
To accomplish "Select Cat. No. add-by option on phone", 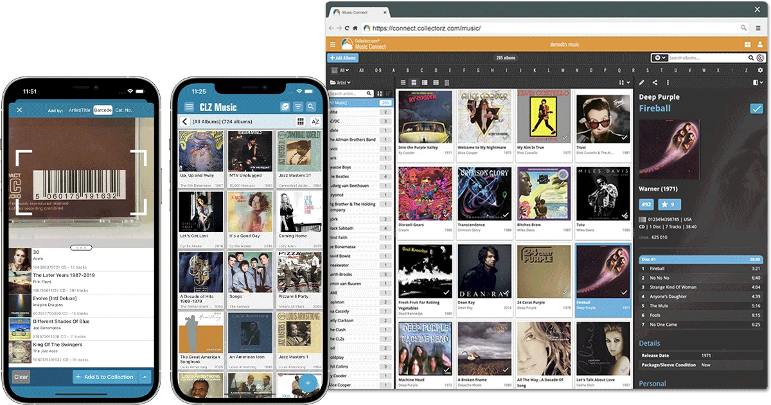I will tap(123, 110).
